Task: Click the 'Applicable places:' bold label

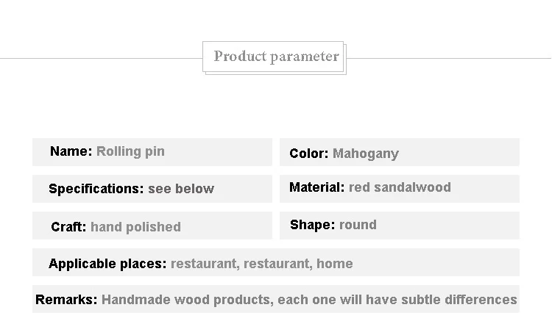Action: pyautogui.click(x=107, y=264)
